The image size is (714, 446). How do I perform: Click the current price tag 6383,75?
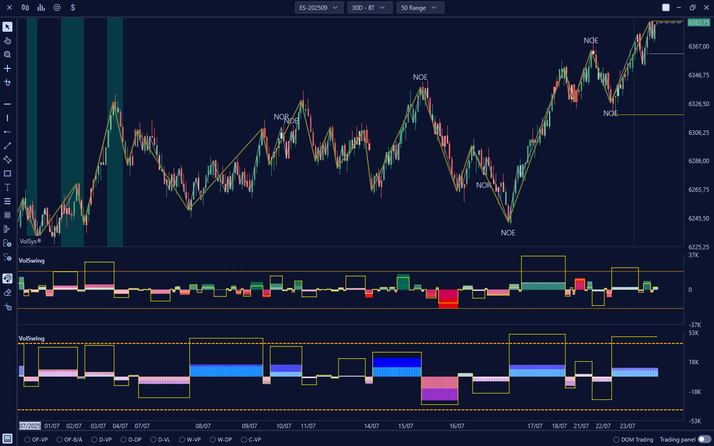pyautogui.click(x=698, y=22)
